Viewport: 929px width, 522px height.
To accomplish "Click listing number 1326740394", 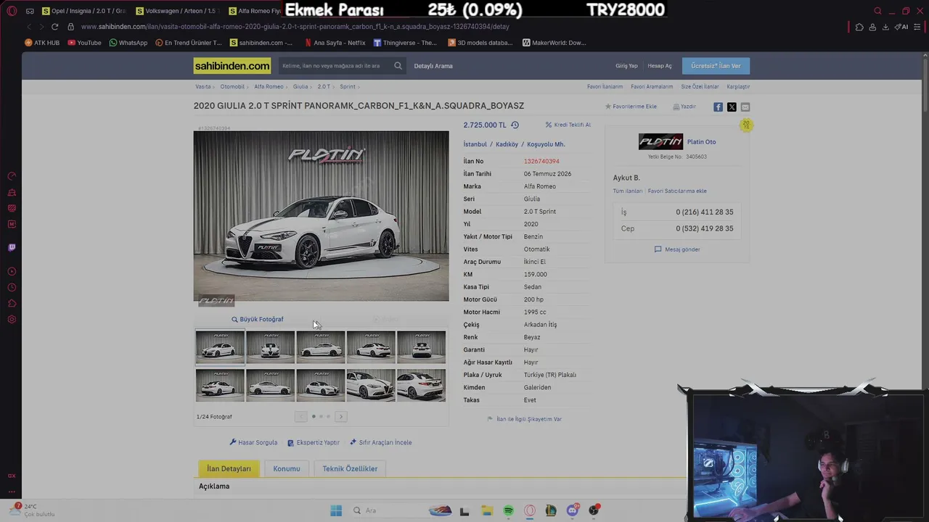I will (541, 162).
